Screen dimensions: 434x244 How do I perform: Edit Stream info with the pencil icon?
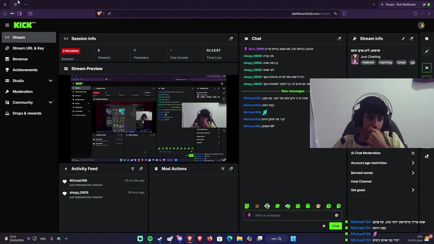[403, 39]
